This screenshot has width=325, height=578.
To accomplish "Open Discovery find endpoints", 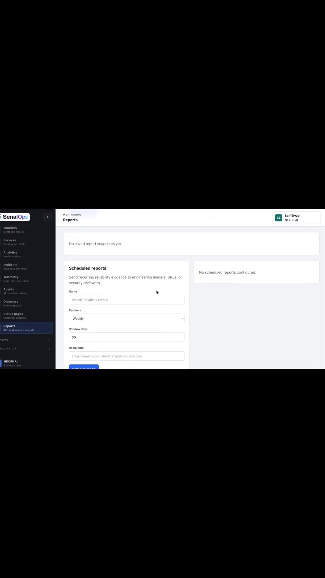I will 27,303.
